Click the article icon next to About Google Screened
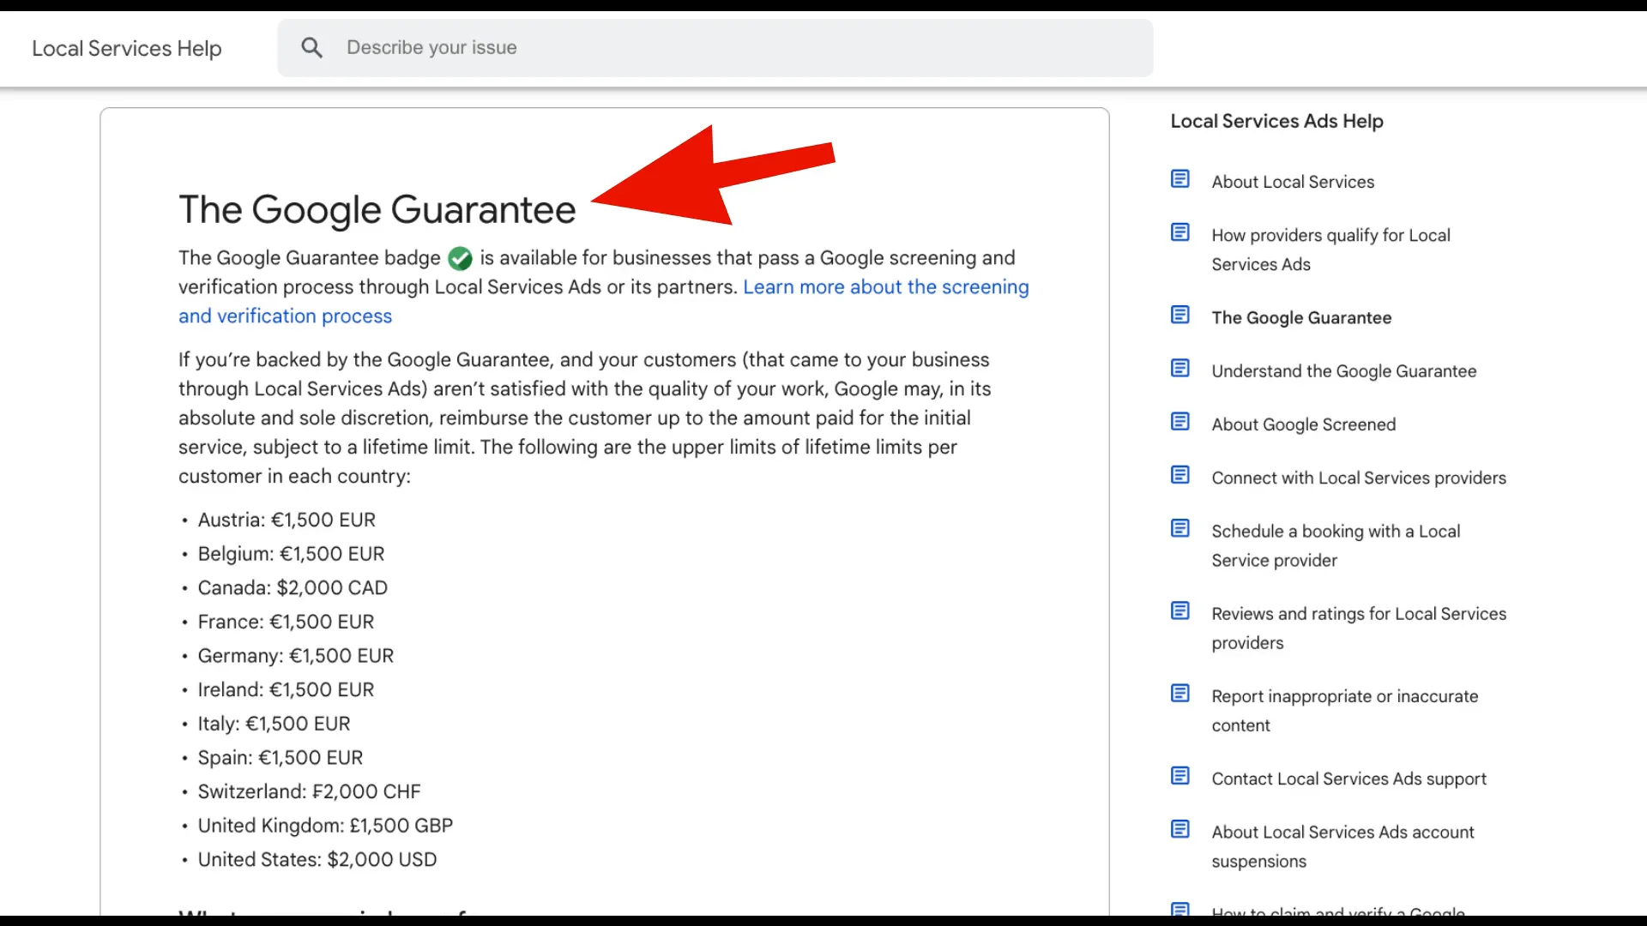The image size is (1647, 926). tap(1180, 422)
